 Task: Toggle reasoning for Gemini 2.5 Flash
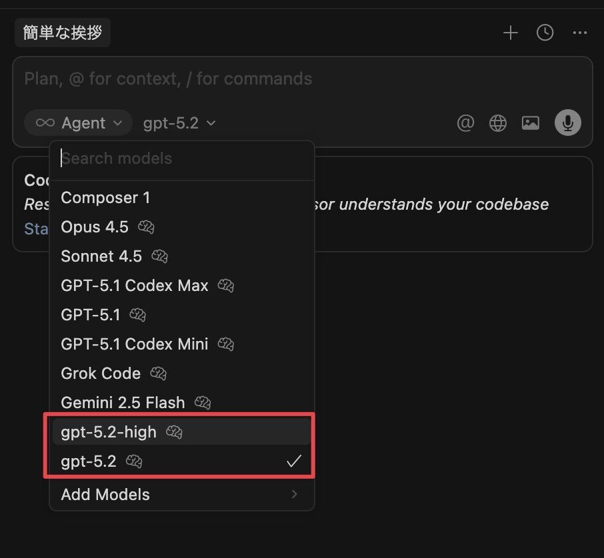click(201, 403)
